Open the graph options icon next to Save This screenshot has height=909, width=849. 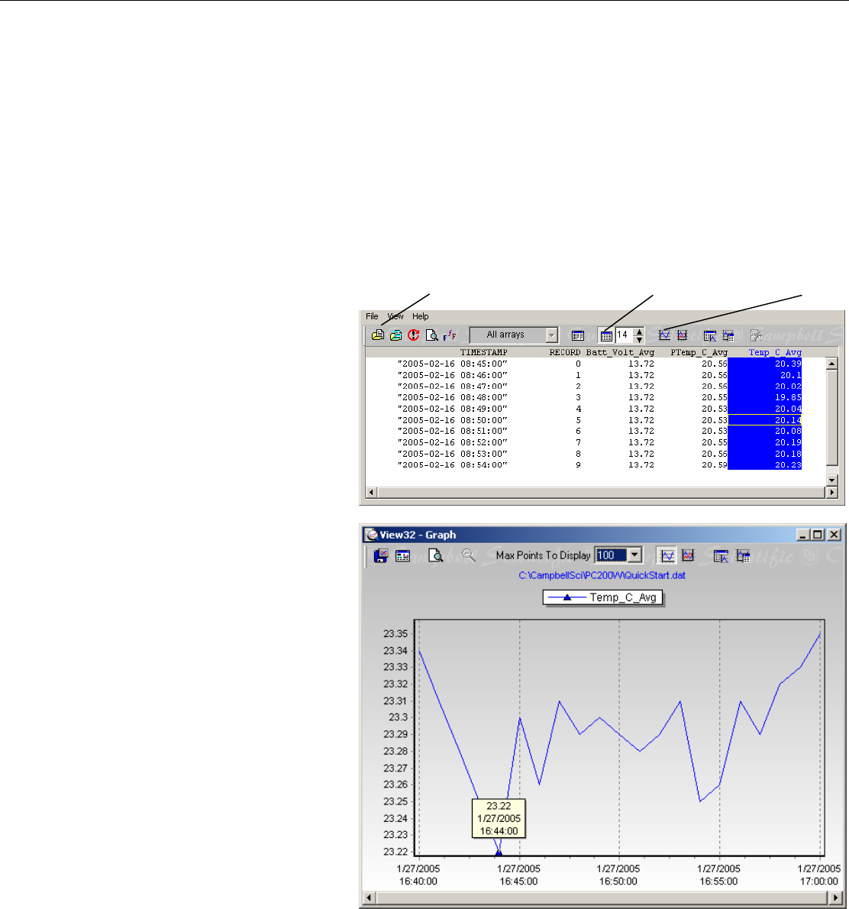[403, 556]
